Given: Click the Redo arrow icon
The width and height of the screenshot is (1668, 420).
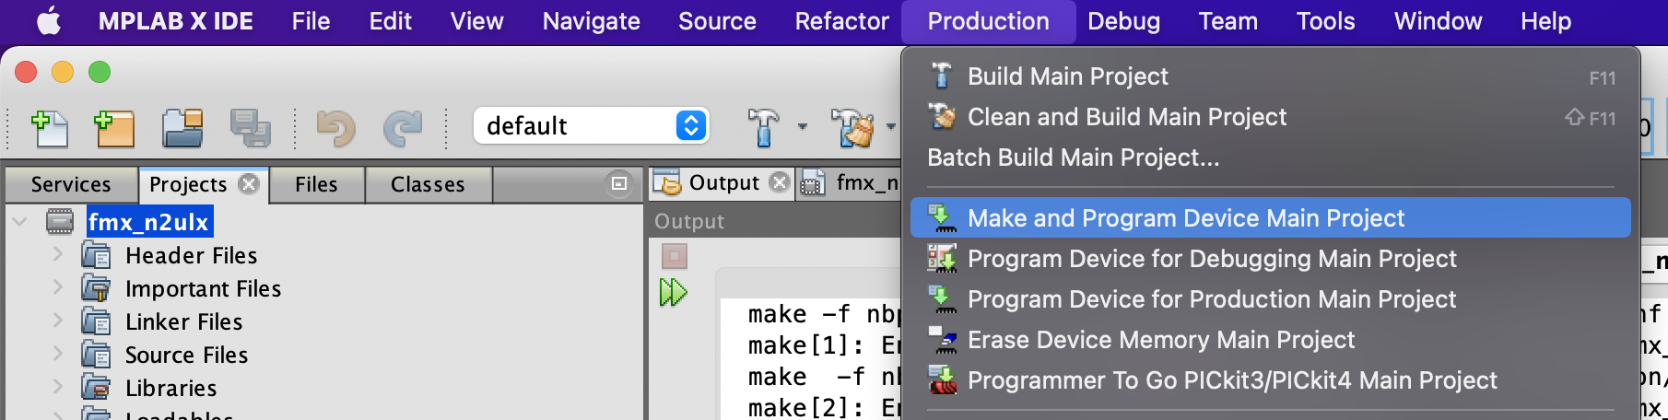Looking at the screenshot, I should pos(402,128).
